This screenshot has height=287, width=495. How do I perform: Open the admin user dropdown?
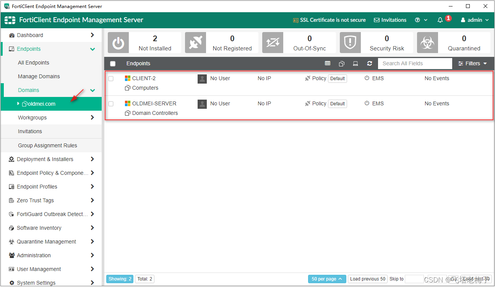(475, 20)
